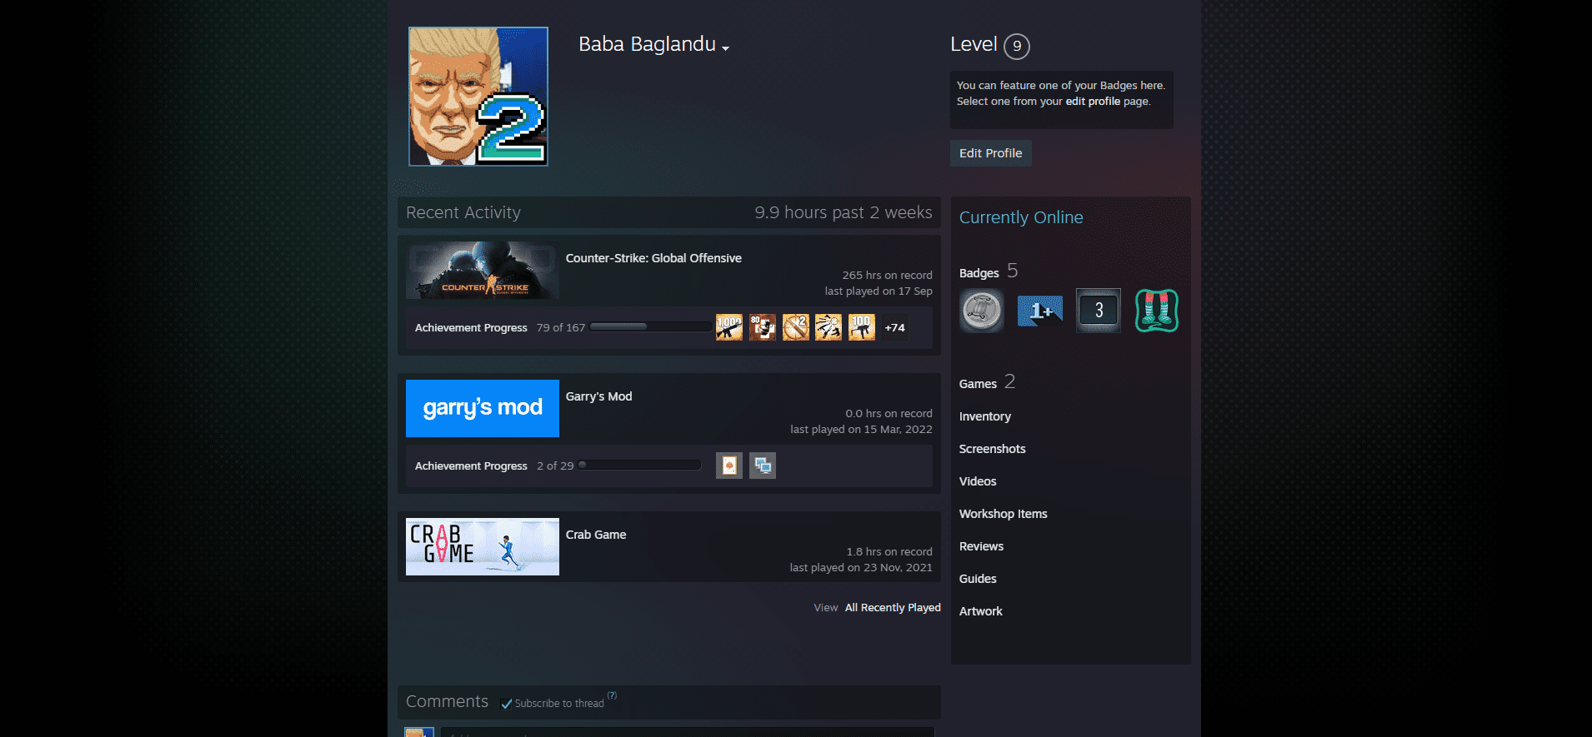Open the Crab Game banner image
Viewport: 1592px width, 737px height.
click(x=483, y=546)
